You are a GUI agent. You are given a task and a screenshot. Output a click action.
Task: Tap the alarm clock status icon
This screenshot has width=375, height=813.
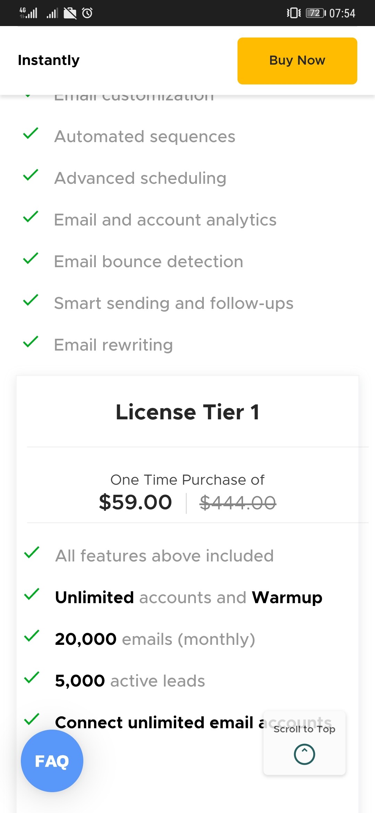(x=87, y=13)
